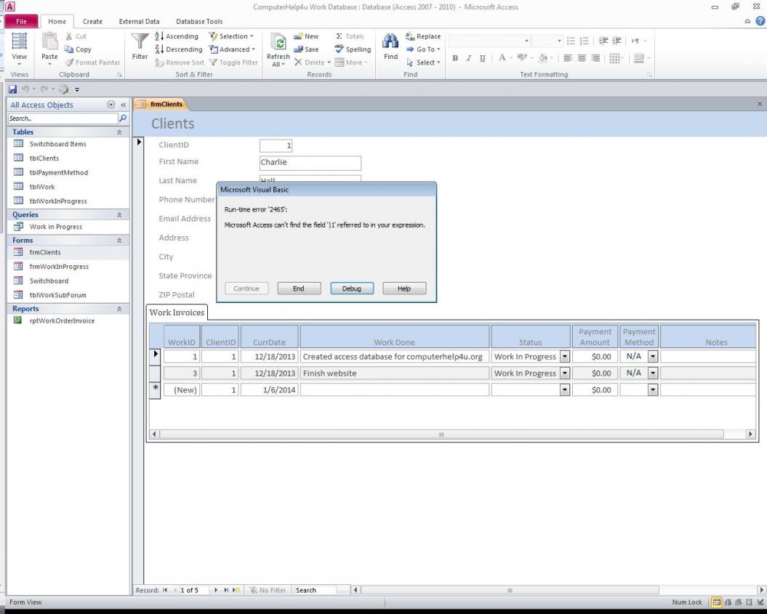
Task: Switch to the Database Tools tab
Action: 199,22
